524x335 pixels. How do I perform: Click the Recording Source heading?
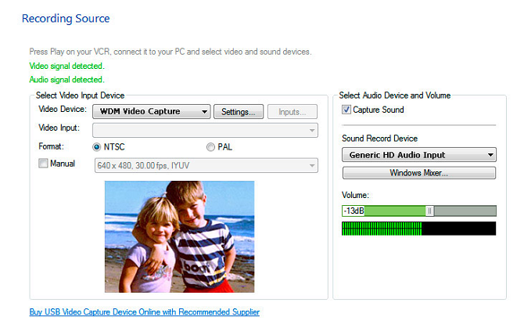click(x=66, y=18)
